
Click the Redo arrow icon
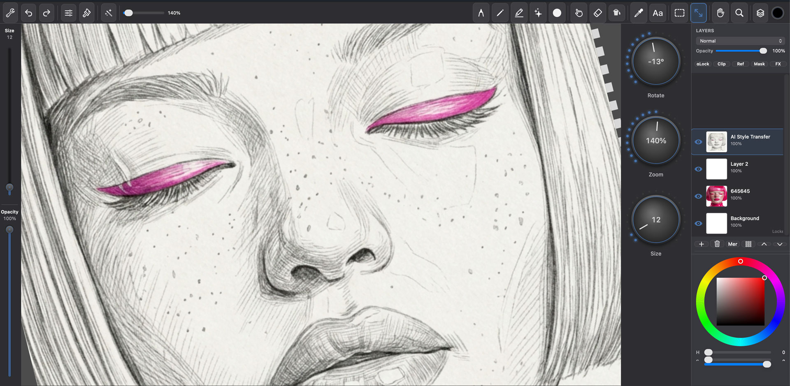46,13
